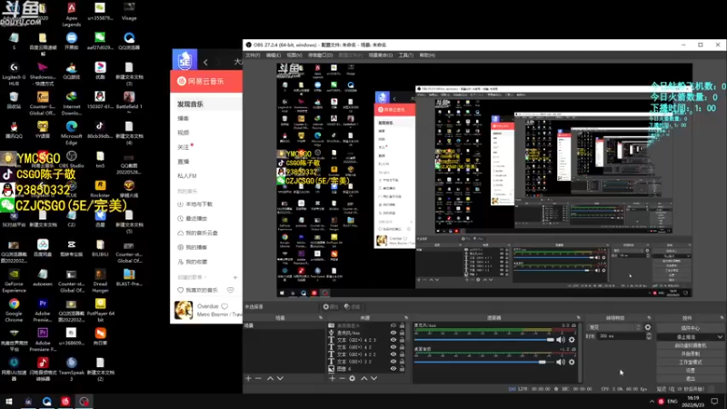Open the 场景集合(S) menu in OBS
Screen dimensions: 727x409
pos(380,55)
